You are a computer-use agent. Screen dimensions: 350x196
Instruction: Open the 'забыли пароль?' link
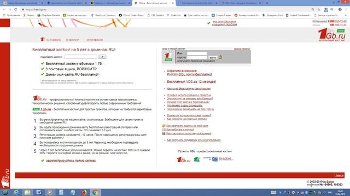coord(242,48)
